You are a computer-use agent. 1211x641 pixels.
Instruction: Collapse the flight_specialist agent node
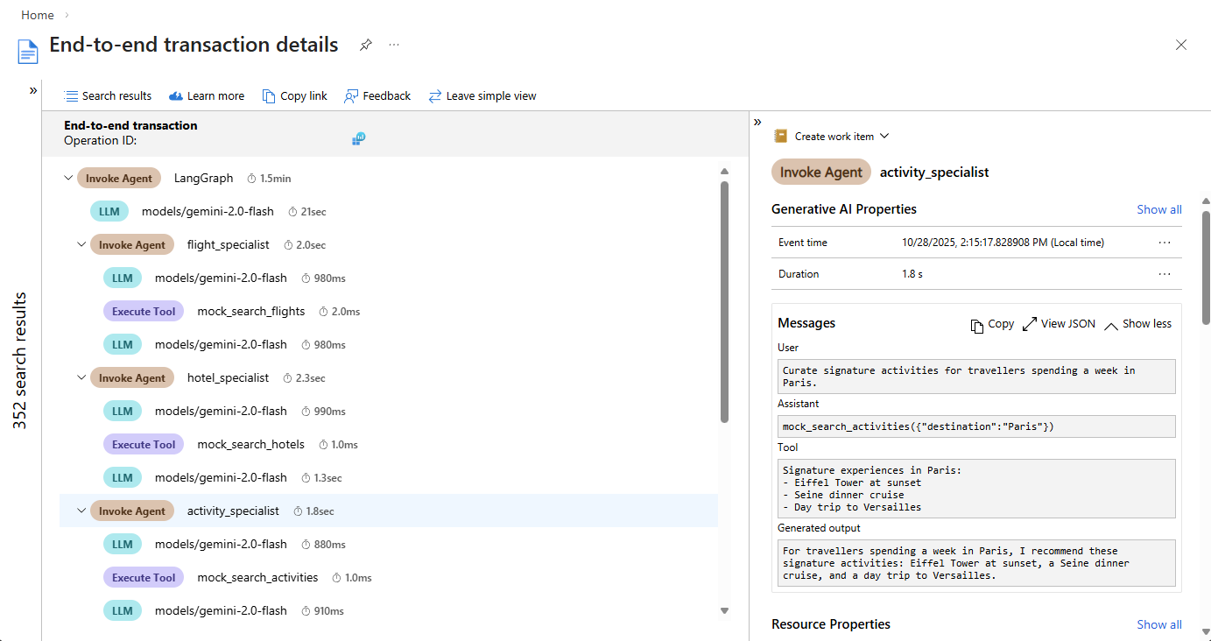tap(81, 245)
